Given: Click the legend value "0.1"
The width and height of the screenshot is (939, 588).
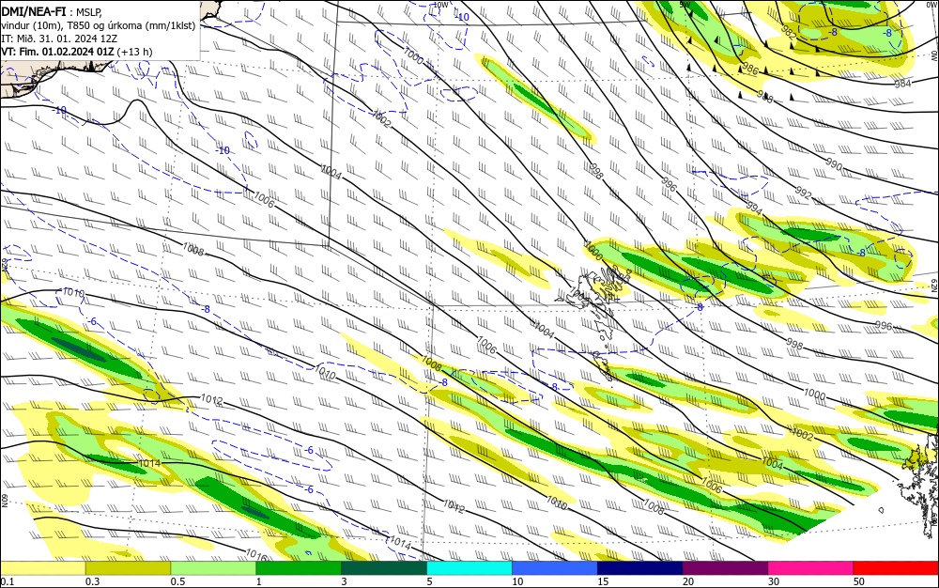Looking at the screenshot, I should pos(8,581).
